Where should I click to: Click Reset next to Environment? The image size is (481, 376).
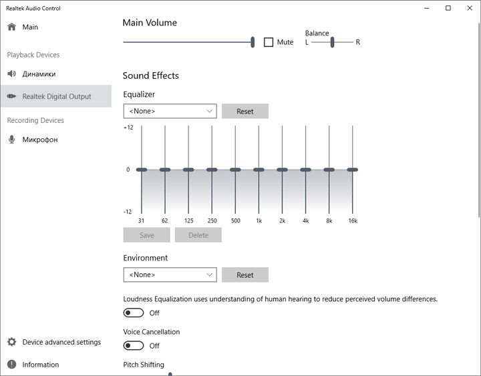pos(245,274)
